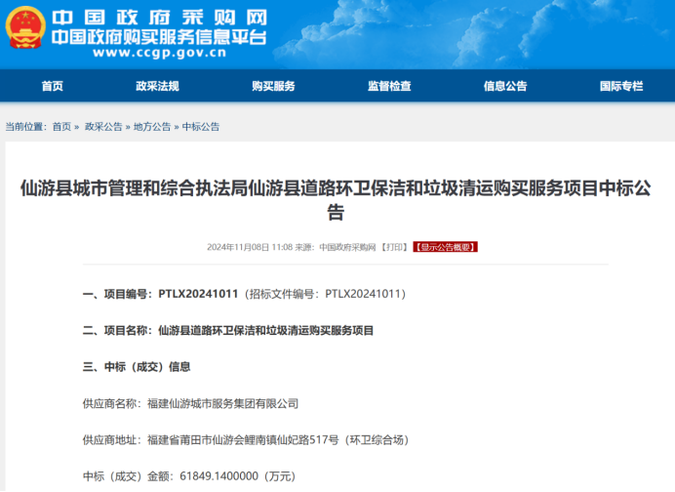Open the 政采法规 navigation menu item

[x=158, y=86]
